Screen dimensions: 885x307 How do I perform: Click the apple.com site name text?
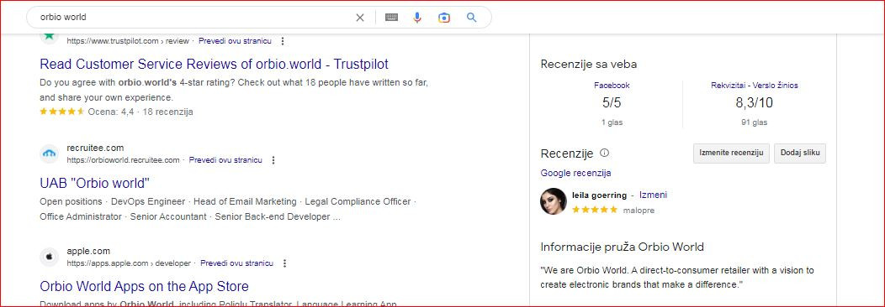pos(88,252)
